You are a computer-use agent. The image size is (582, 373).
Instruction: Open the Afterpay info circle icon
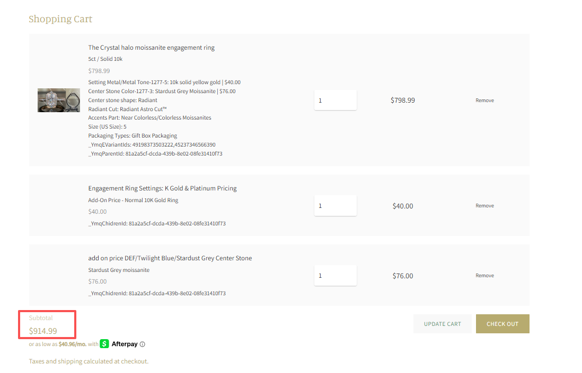[x=143, y=344]
